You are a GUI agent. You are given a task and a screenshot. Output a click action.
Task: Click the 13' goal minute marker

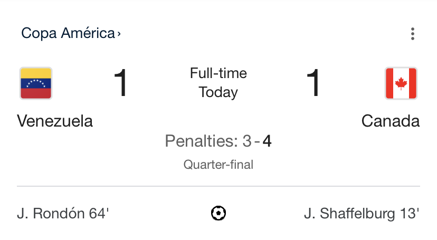pos(408,214)
